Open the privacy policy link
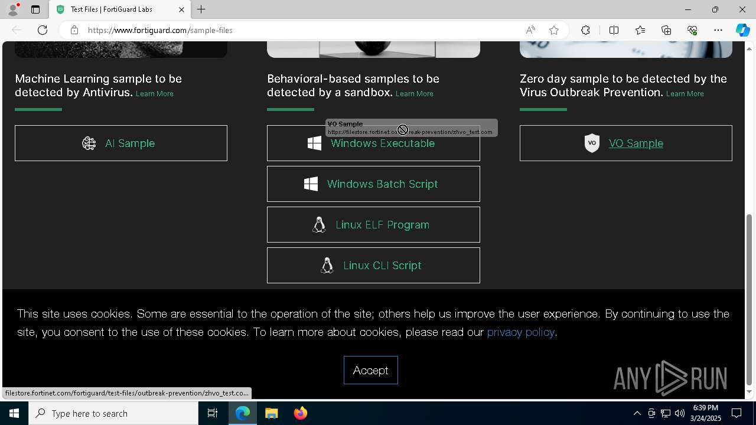 point(521,332)
